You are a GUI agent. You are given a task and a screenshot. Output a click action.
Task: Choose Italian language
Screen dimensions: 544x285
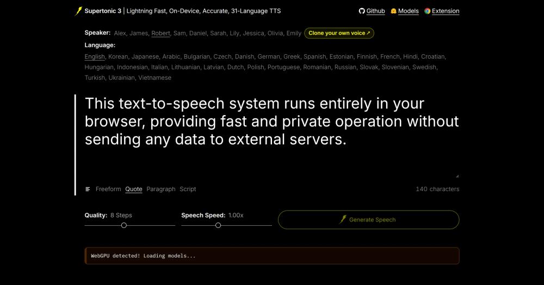coord(159,67)
